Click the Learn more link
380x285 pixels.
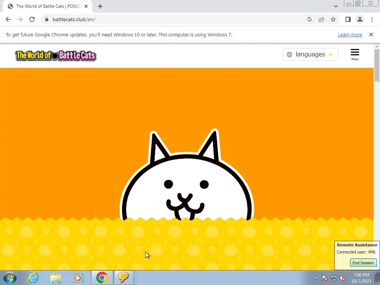pos(350,35)
